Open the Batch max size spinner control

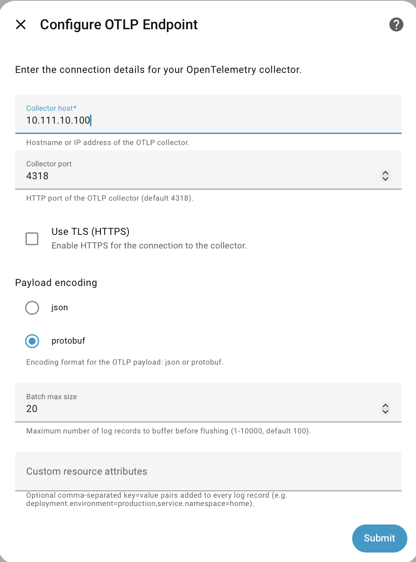click(x=385, y=408)
